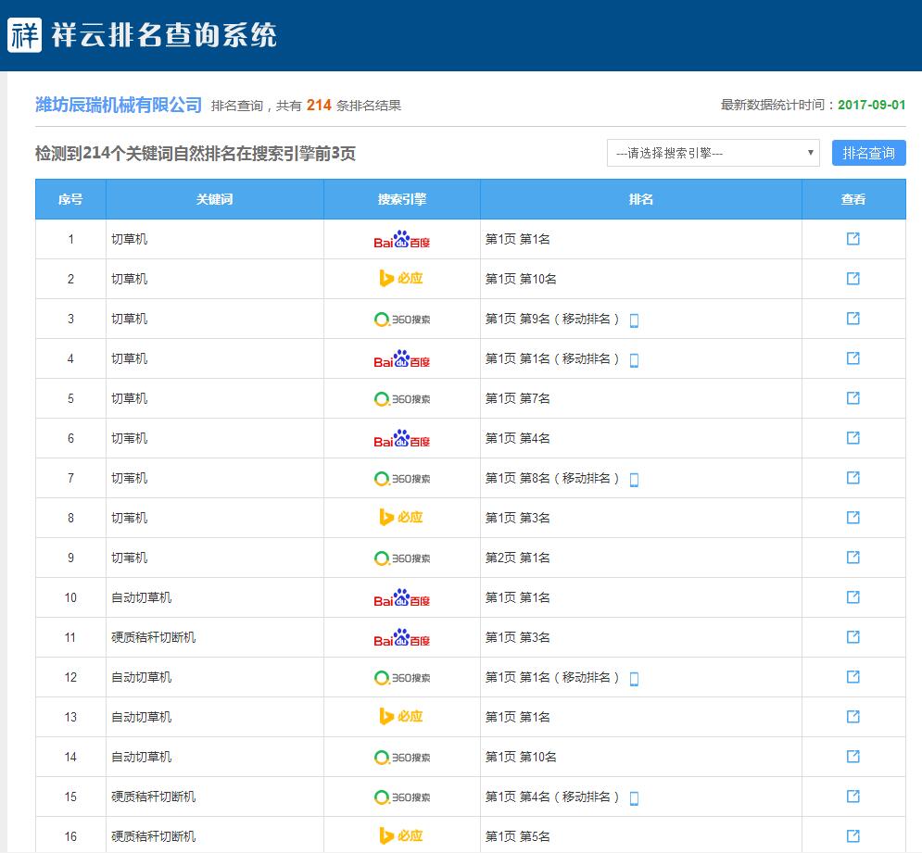Click ranking 第1页 第7名 in row 5

[517, 398]
